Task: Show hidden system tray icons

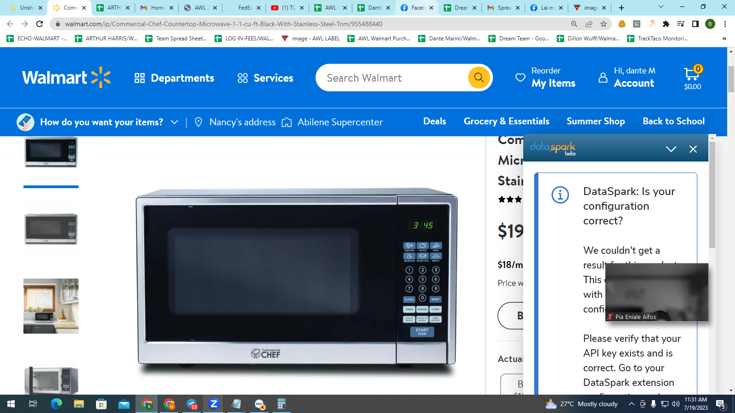Action: [632, 404]
